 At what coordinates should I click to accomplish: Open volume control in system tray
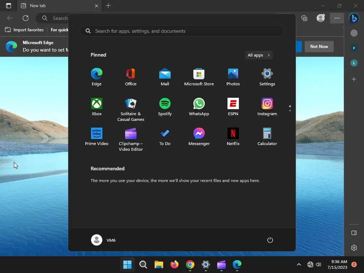pyautogui.click(x=318, y=264)
